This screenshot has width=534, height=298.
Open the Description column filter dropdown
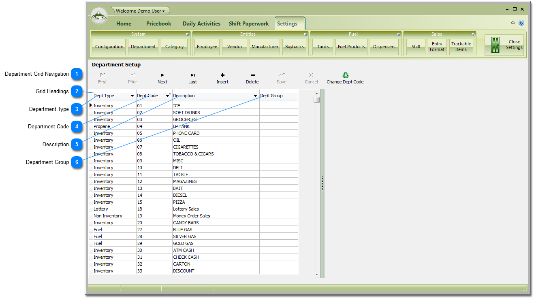point(256,96)
